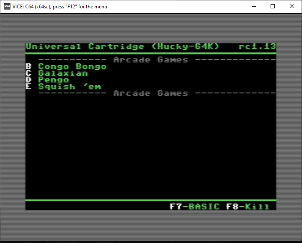302x243 pixels.
Task: Maximize the VICE window
Action: click(273, 6)
